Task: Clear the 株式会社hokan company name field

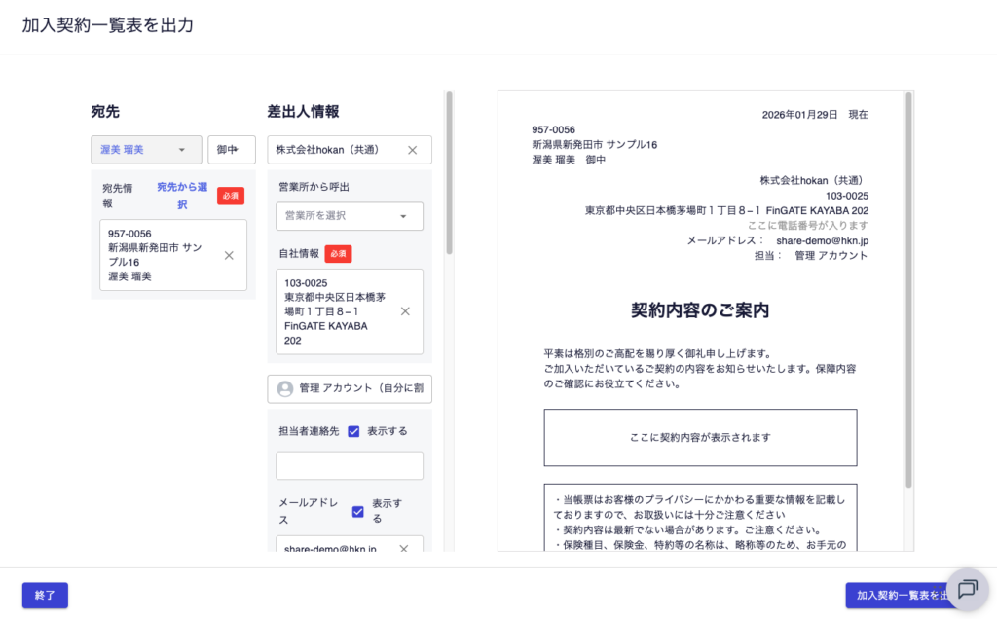Action: click(x=412, y=150)
